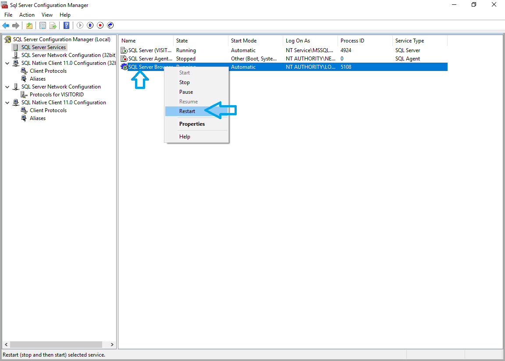
Task: Choose Restart from the context menu
Action: (x=187, y=111)
